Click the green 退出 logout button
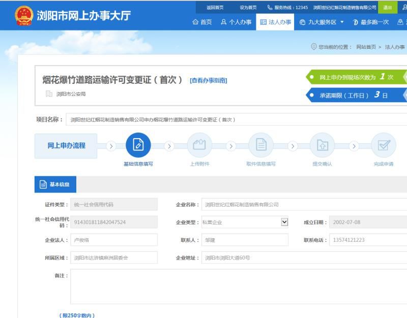Screen dimensions: 407x318 (x=388, y=7)
